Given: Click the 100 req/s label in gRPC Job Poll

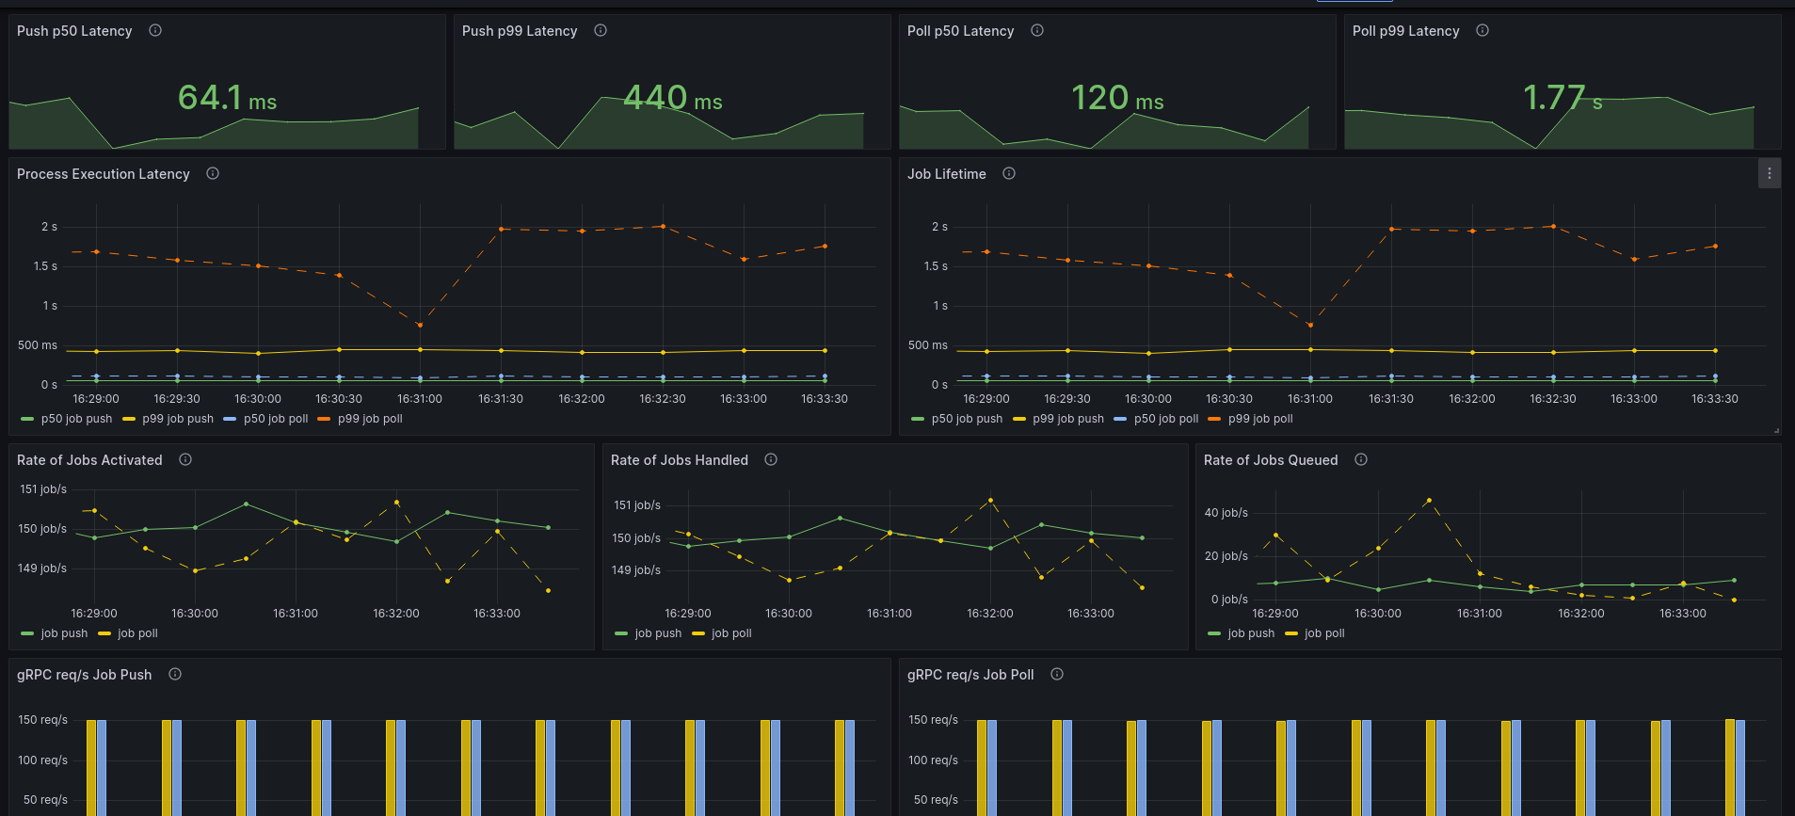Looking at the screenshot, I should click(934, 760).
